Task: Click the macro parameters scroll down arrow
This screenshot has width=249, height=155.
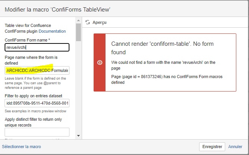Action: [x=78, y=136]
